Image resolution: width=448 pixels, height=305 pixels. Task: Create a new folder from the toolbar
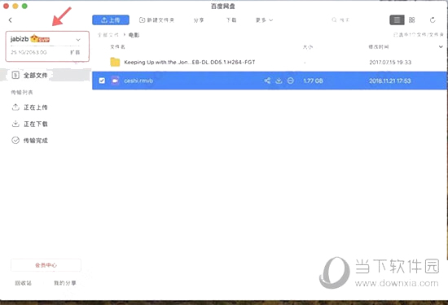[156, 20]
